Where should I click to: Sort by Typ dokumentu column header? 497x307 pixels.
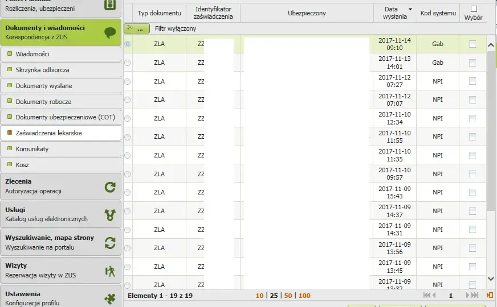[x=160, y=13]
